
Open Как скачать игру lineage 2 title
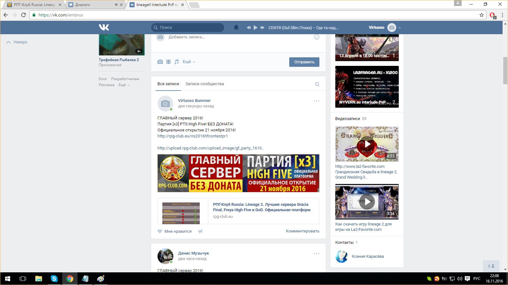pyautogui.click(x=364, y=227)
